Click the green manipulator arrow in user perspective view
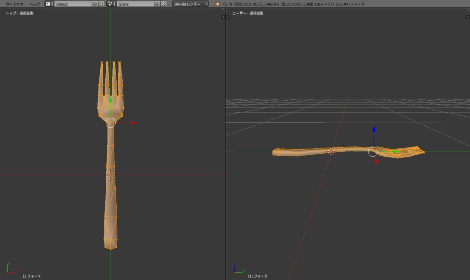470x280 pixels. pos(396,152)
